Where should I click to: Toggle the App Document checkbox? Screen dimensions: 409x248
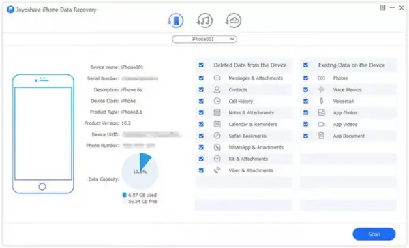point(305,136)
